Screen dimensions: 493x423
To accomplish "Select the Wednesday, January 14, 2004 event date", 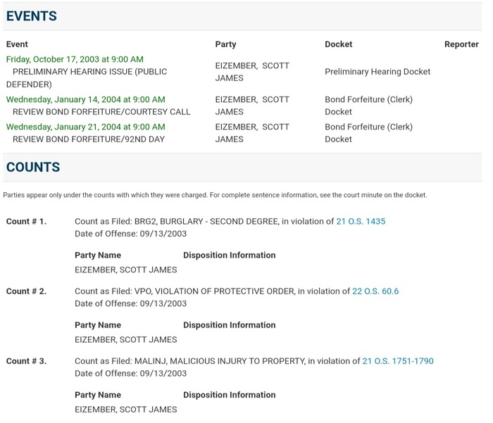I will (x=85, y=99).
